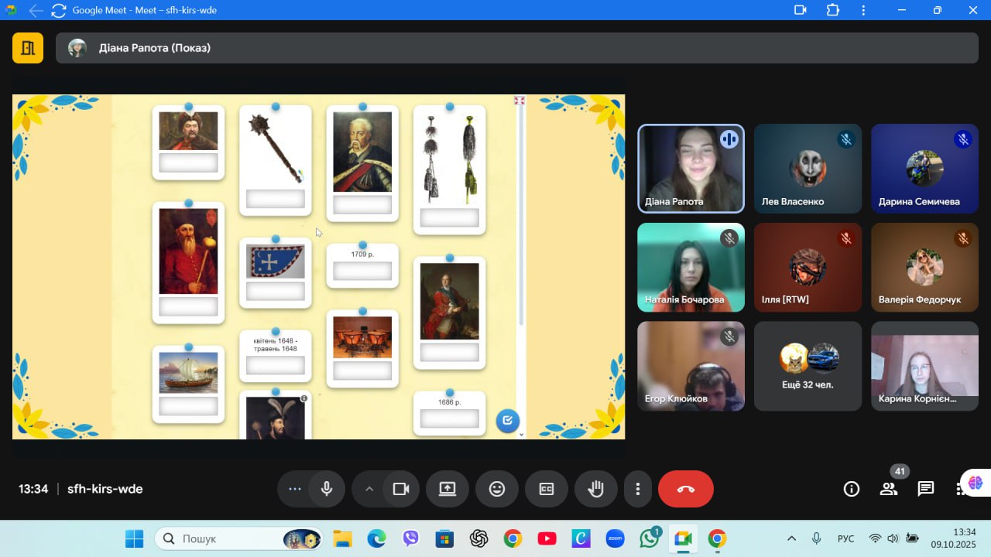Raise your hand in the meeting
The width and height of the screenshot is (991, 557).
tap(595, 489)
